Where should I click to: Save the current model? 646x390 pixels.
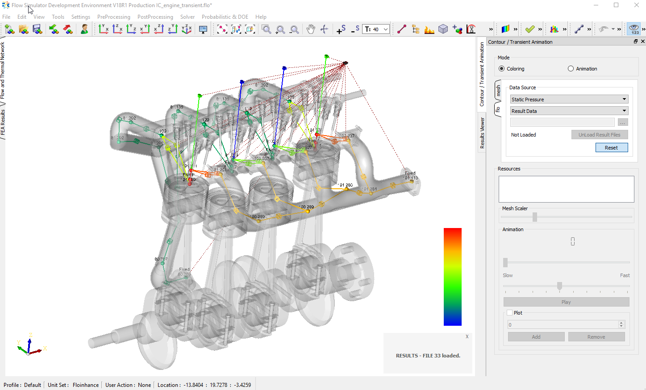[38, 29]
